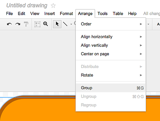The width and height of the screenshot is (160, 121).
Task: Open the Table menu
Action: coord(118,14)
